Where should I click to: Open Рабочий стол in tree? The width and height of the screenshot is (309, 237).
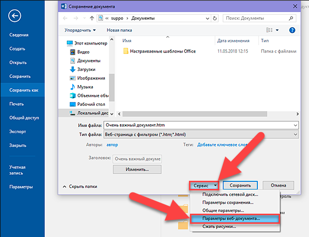(87, 104)
